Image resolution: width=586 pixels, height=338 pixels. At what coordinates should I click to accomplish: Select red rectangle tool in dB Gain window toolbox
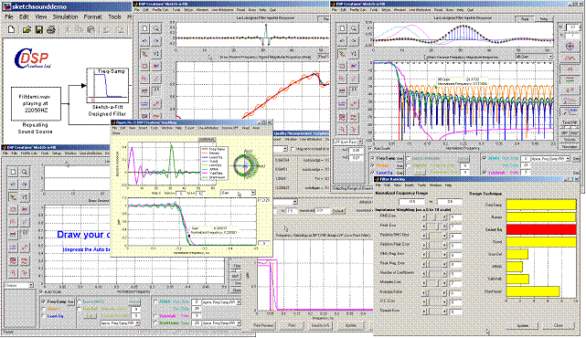point(342,66)
